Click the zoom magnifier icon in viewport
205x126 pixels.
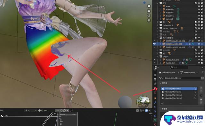pyautogui.click(x=149, y=6)
